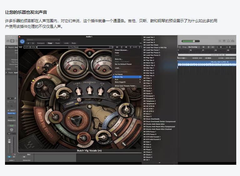Mute the Audio 1 channel strip

pyautogui.click(x=9, y=157)
